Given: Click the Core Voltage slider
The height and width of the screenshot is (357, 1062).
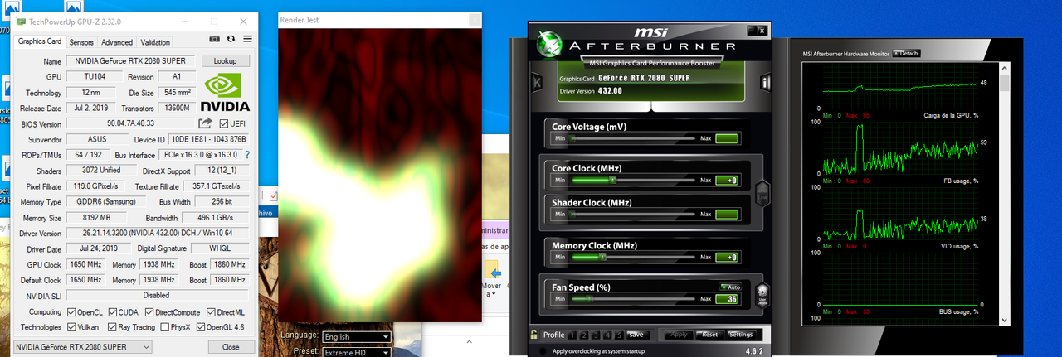Looking at the screenshot, I should (634, 138).
